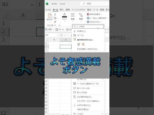154x115 pixels.
Task: Select second paste option clipboard icon
Action: tap(83, 44)
